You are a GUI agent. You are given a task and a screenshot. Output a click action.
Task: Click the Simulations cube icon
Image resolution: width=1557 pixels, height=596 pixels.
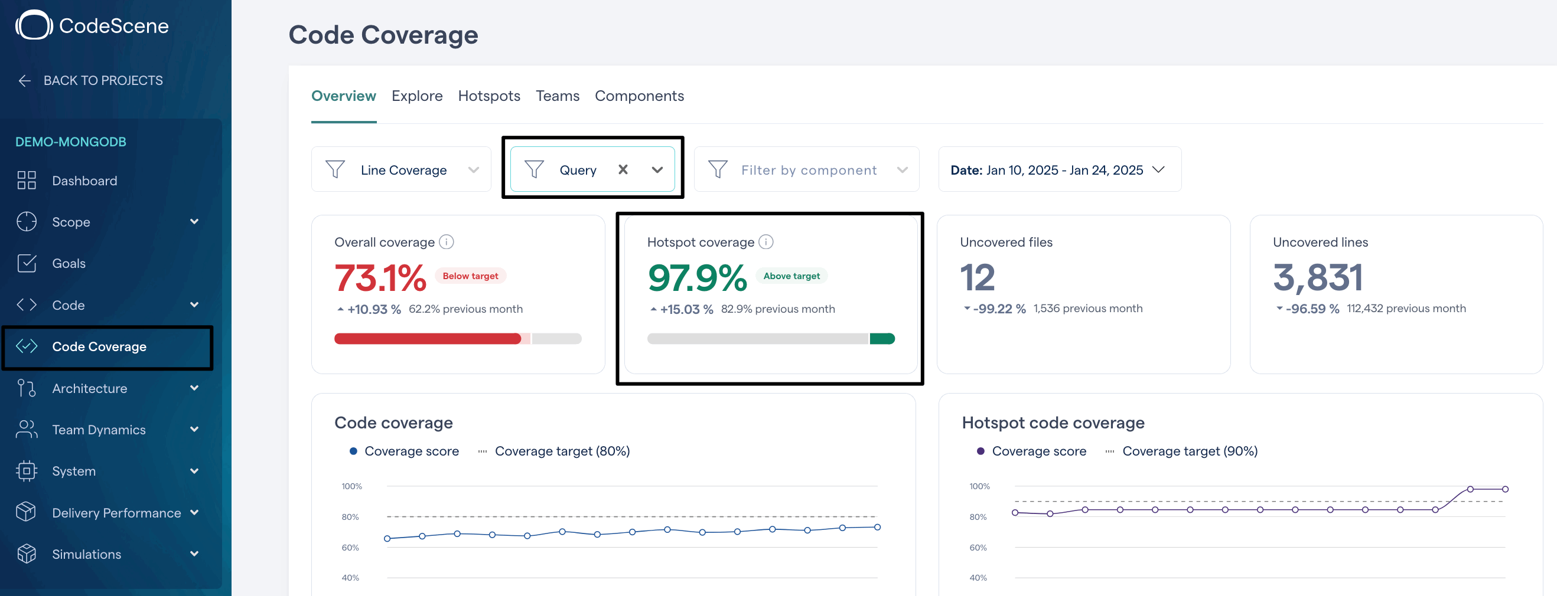tap(27, 554)
